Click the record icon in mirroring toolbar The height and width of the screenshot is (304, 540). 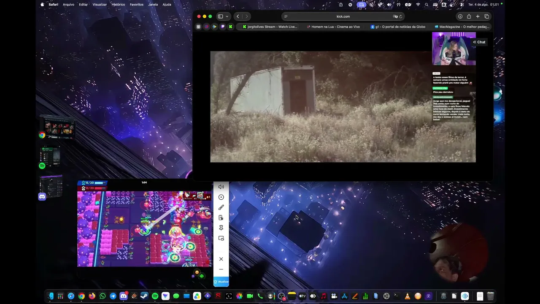pyautogui.click(x=221, y=197)
